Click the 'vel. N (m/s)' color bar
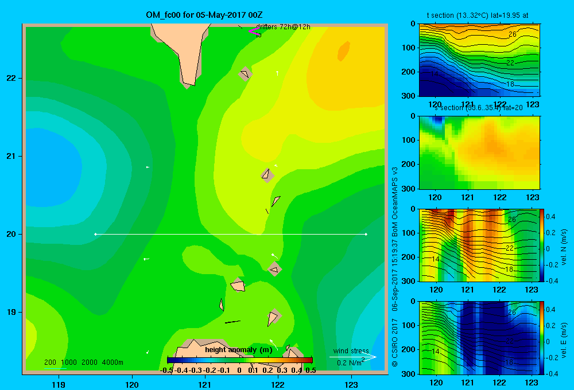The height and width of the screenshot is (390, 574). 542,245
